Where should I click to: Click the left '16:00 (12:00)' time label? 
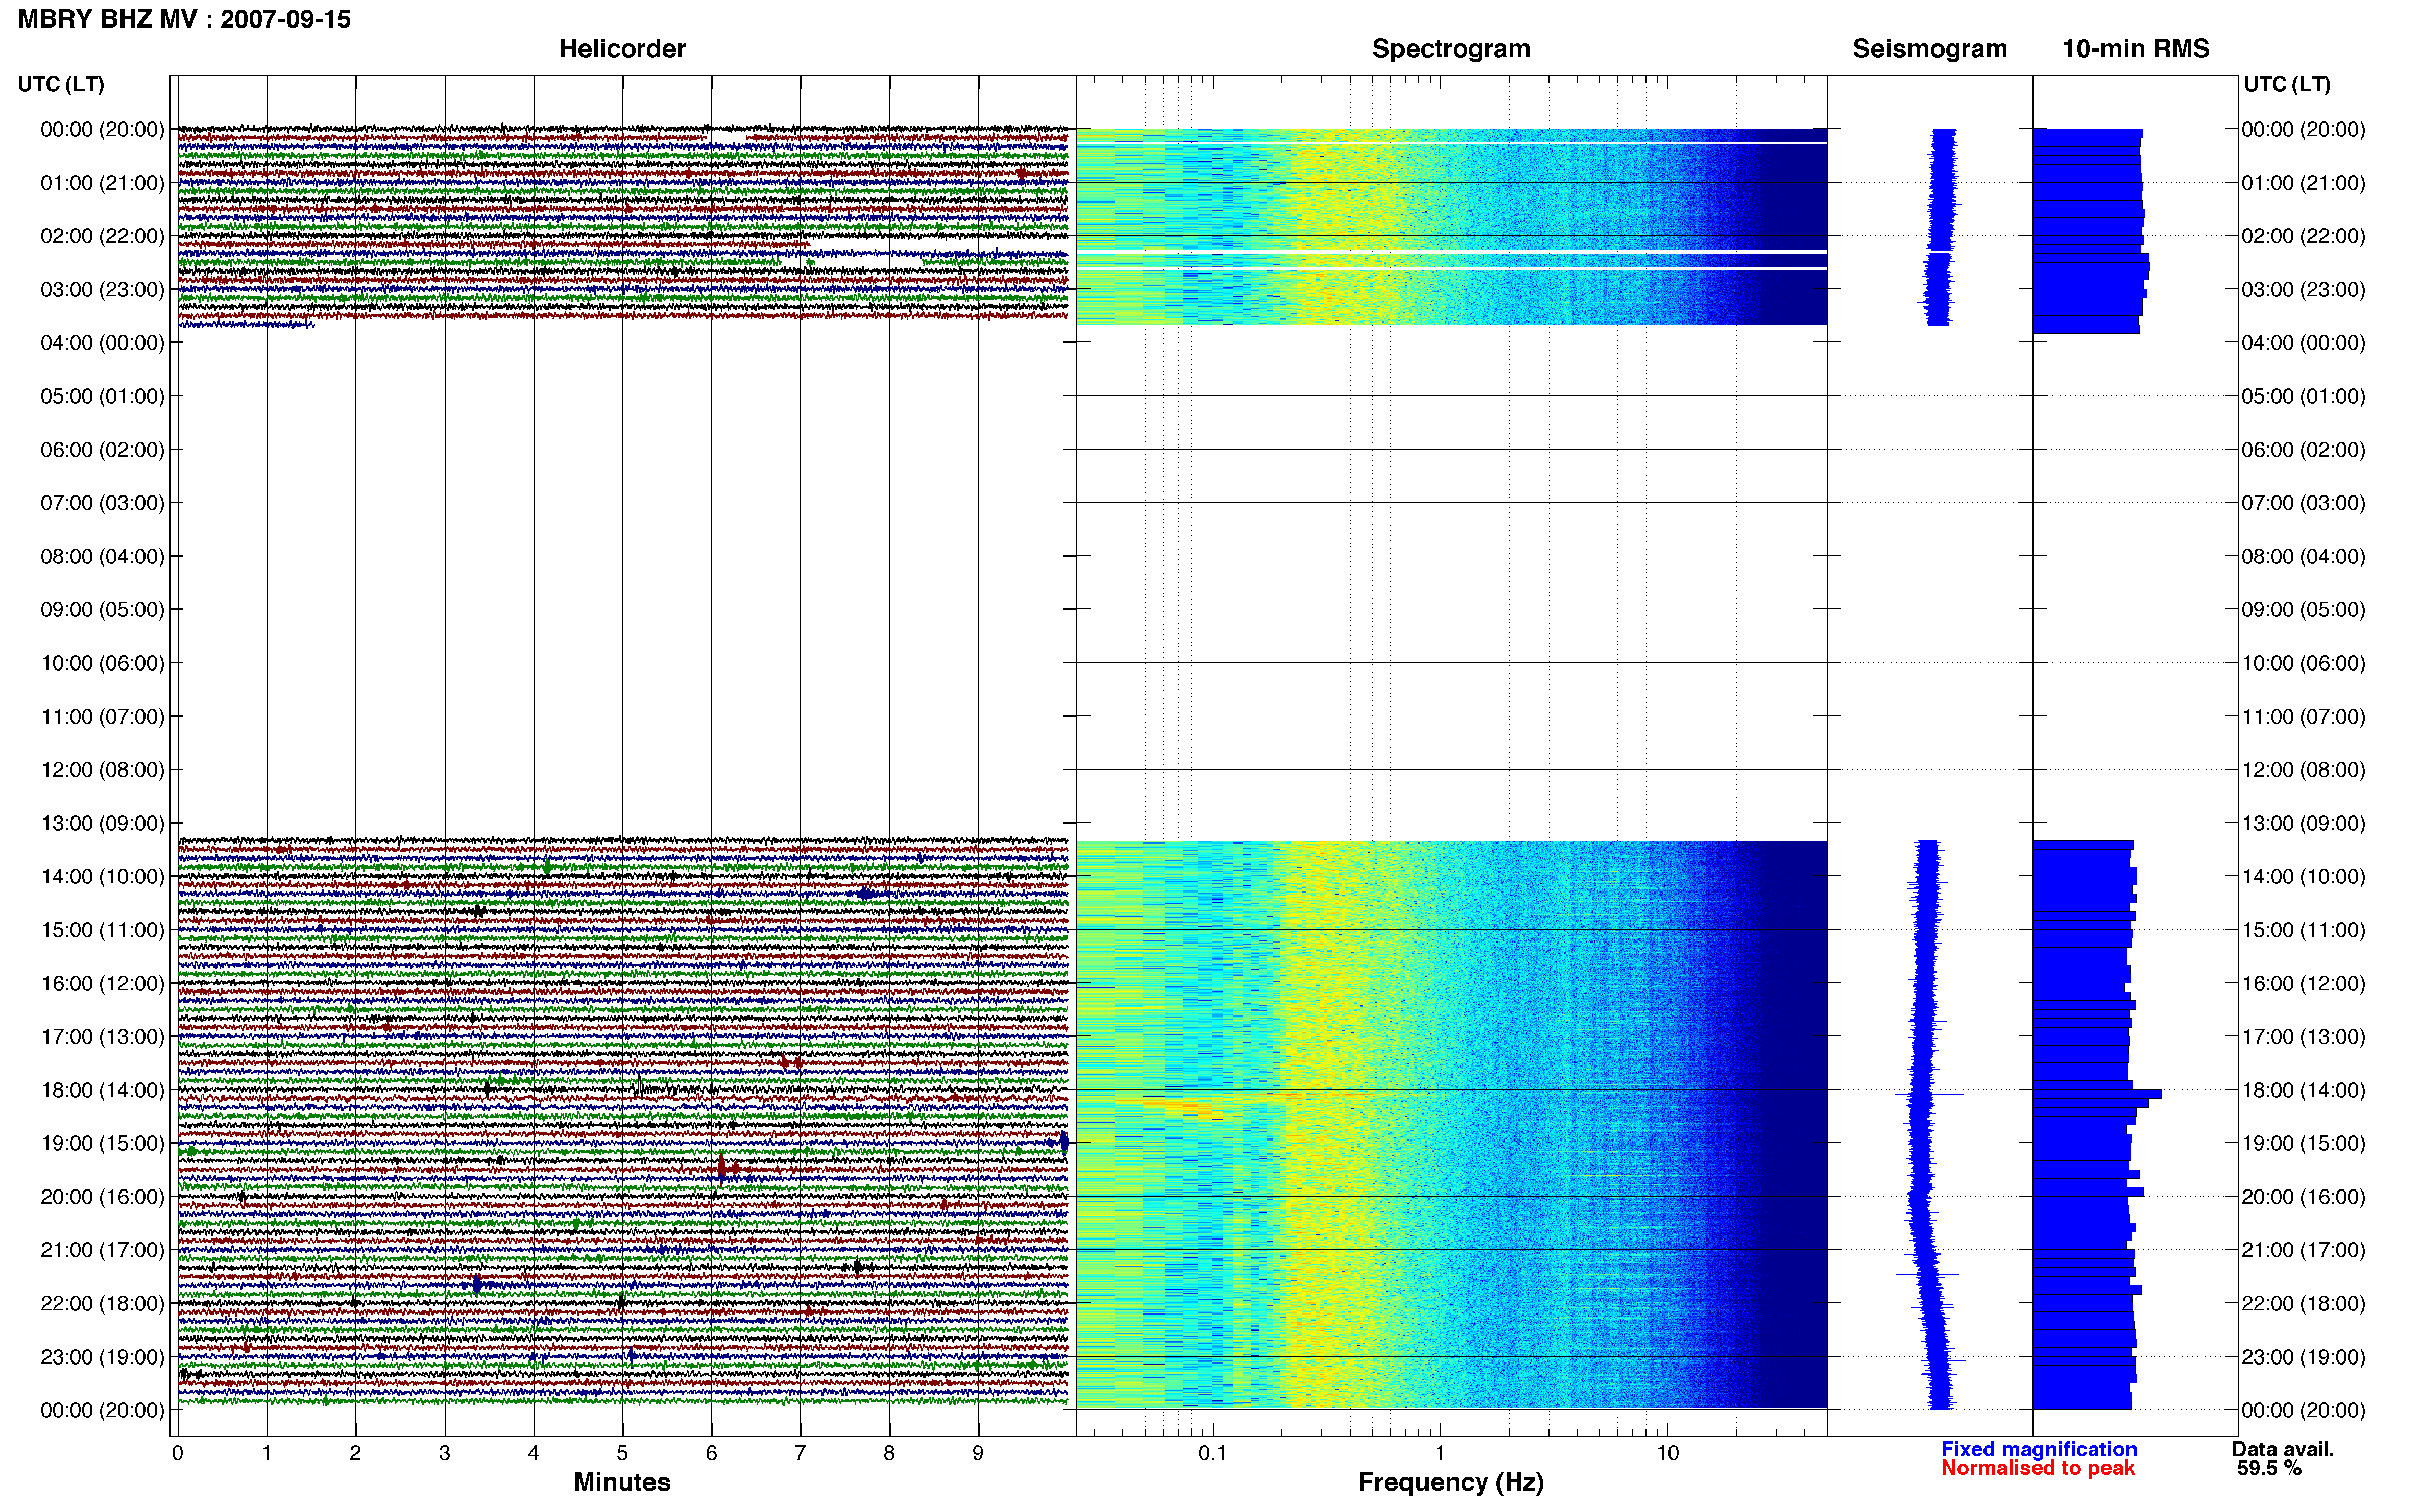(x=102, y=983)
